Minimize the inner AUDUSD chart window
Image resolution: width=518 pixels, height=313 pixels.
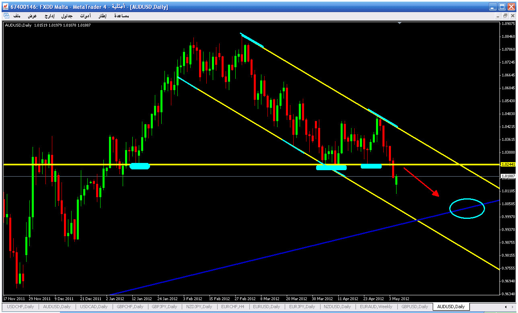tap(498, 16)
